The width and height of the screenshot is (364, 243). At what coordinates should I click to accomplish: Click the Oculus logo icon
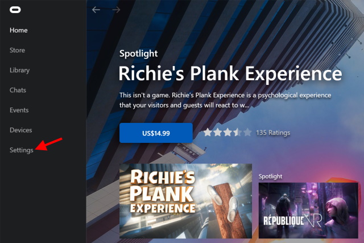[15, 10]
